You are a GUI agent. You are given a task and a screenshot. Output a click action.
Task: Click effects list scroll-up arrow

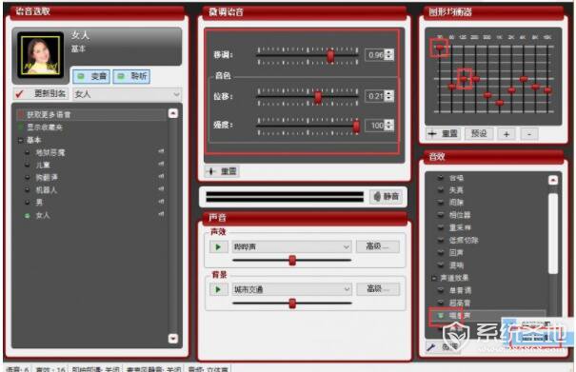pos(553,180)
